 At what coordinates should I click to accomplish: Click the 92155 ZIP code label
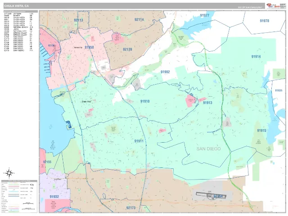coord(47,162)
